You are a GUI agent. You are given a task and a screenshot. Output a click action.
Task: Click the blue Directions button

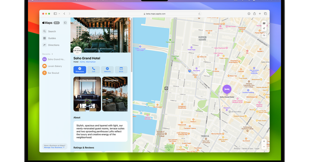click(80, 70)
